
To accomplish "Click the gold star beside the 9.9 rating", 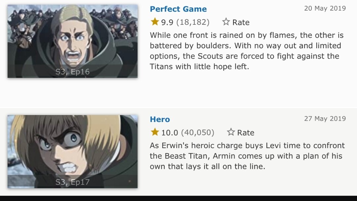I will click(x=155, y=22).
